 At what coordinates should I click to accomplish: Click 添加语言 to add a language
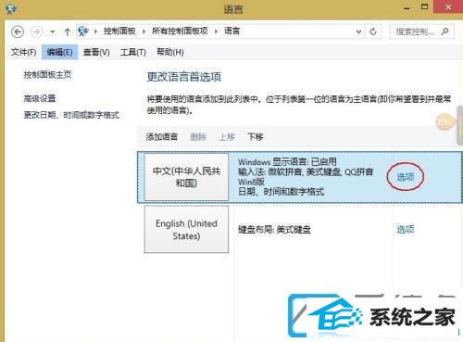click(162, 136)
